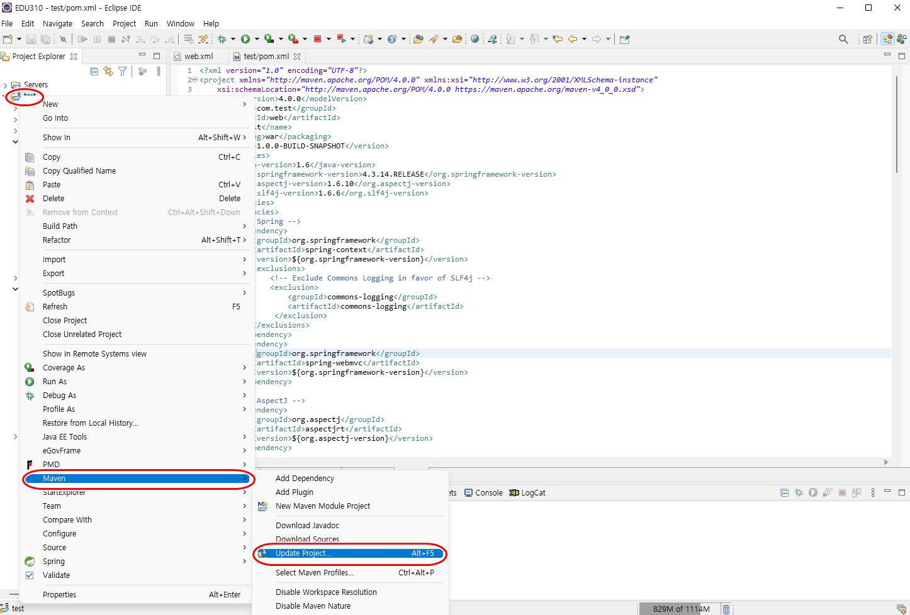Open the Window menu in menu bar
The width and height of the screenshot is (910, 615).
pyautogui.click(x=181, y=23)
